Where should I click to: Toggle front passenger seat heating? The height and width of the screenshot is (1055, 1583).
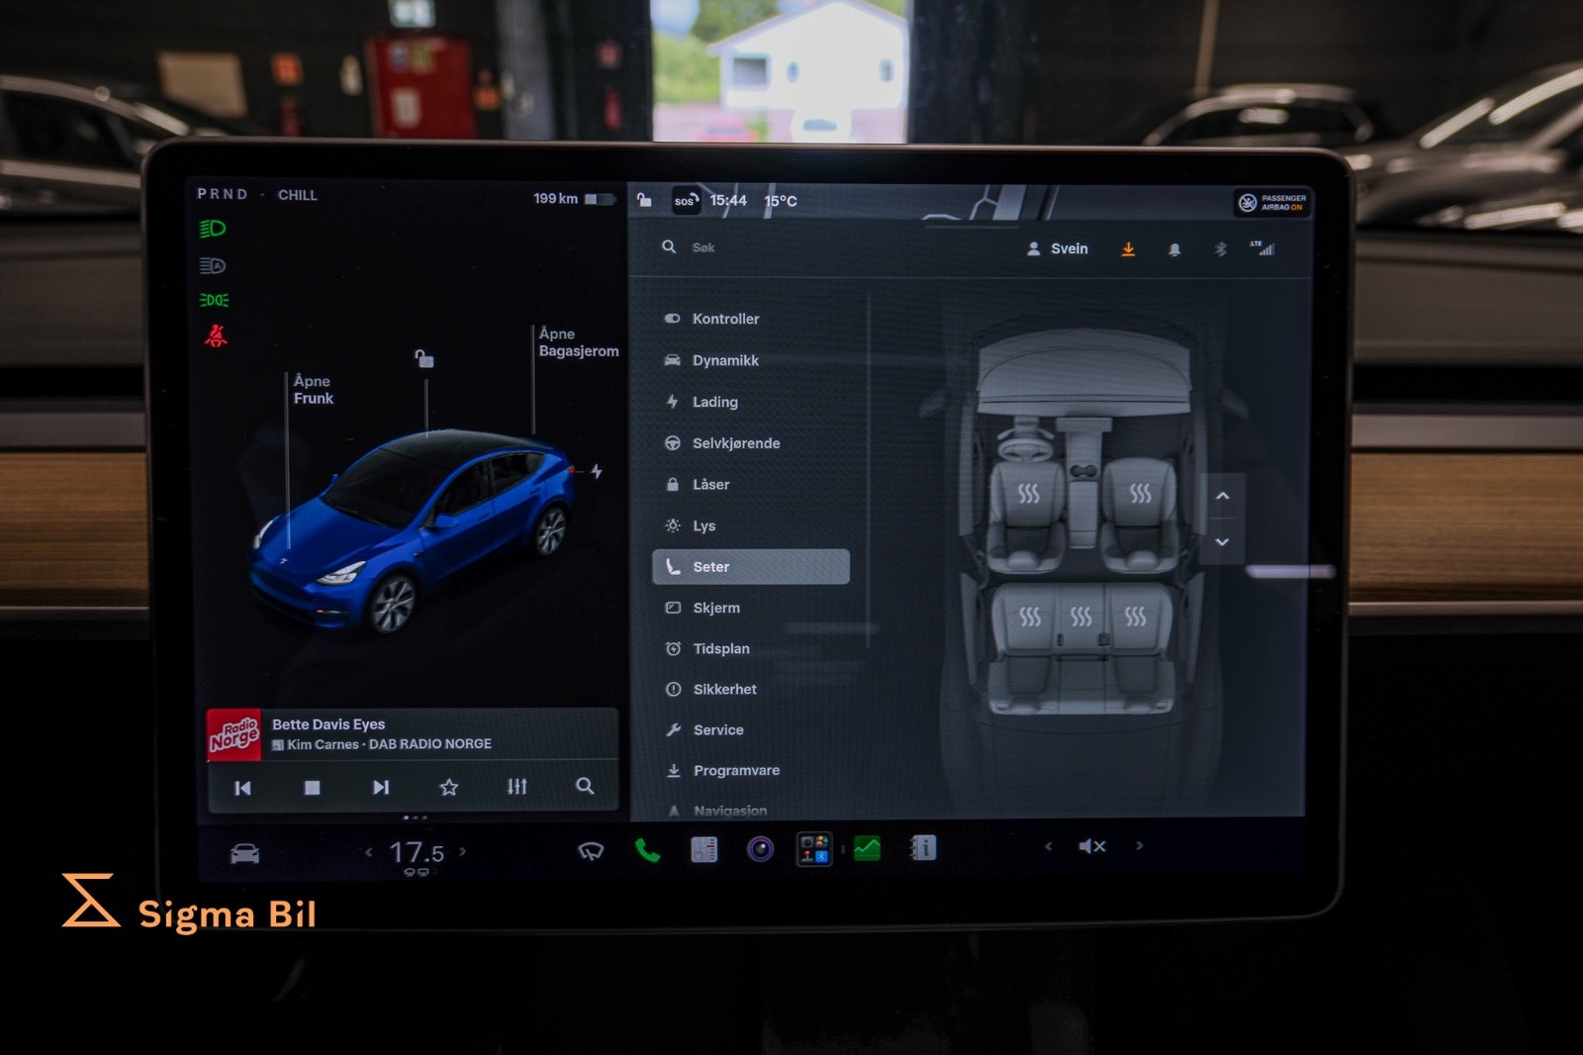(1141, 493)
